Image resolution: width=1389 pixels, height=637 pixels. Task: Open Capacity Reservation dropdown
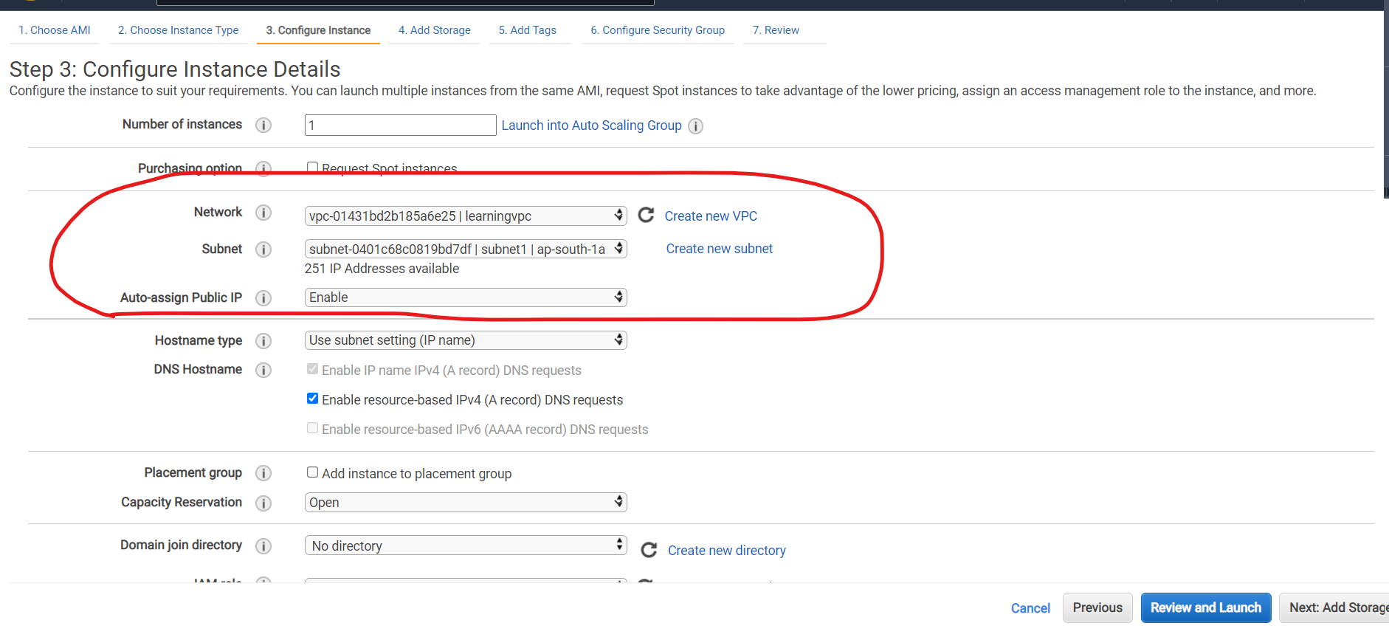point(466,503)
